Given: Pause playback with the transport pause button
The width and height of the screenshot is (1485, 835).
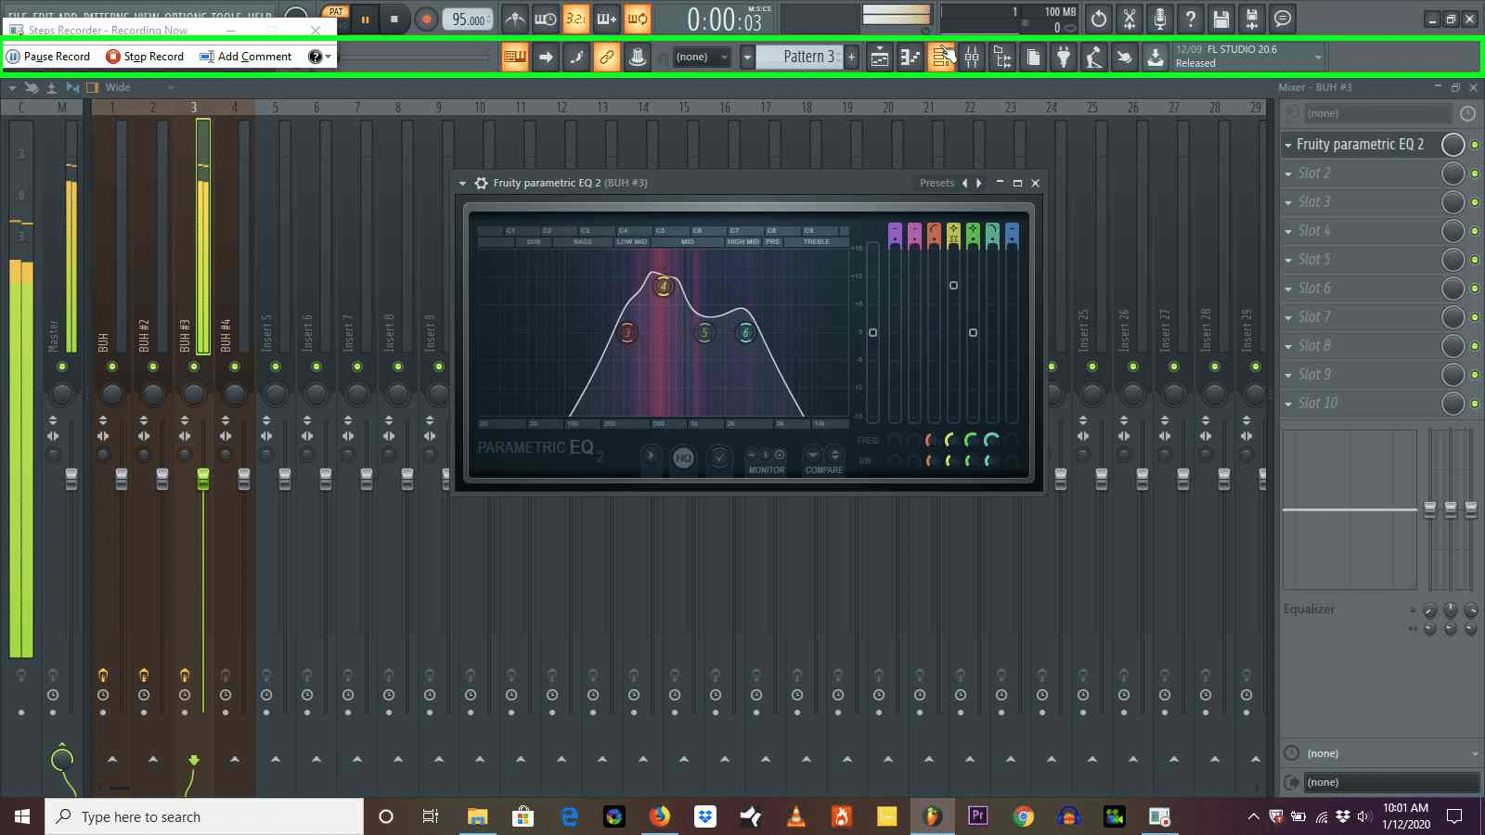Looking at the screenshot, I should 365,19.
